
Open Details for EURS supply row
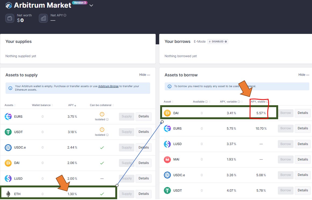144,117
